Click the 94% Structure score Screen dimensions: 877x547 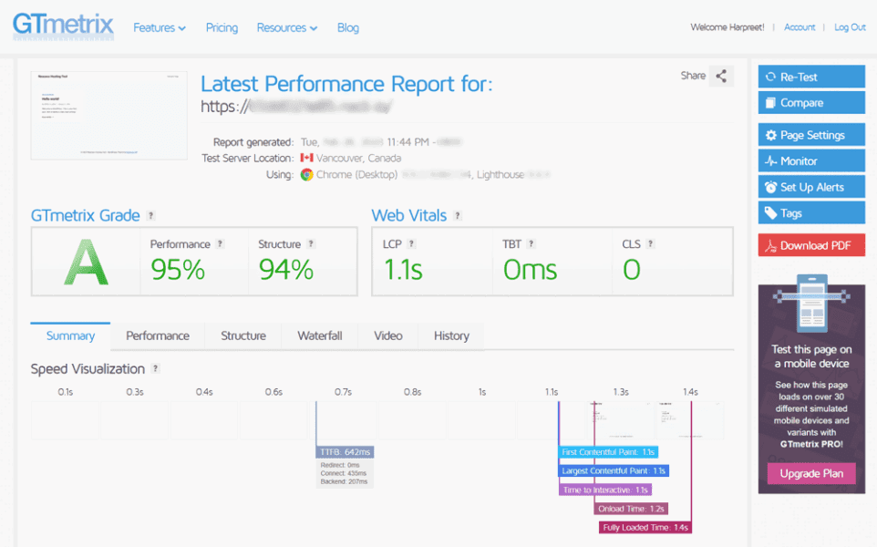point(286,270)
